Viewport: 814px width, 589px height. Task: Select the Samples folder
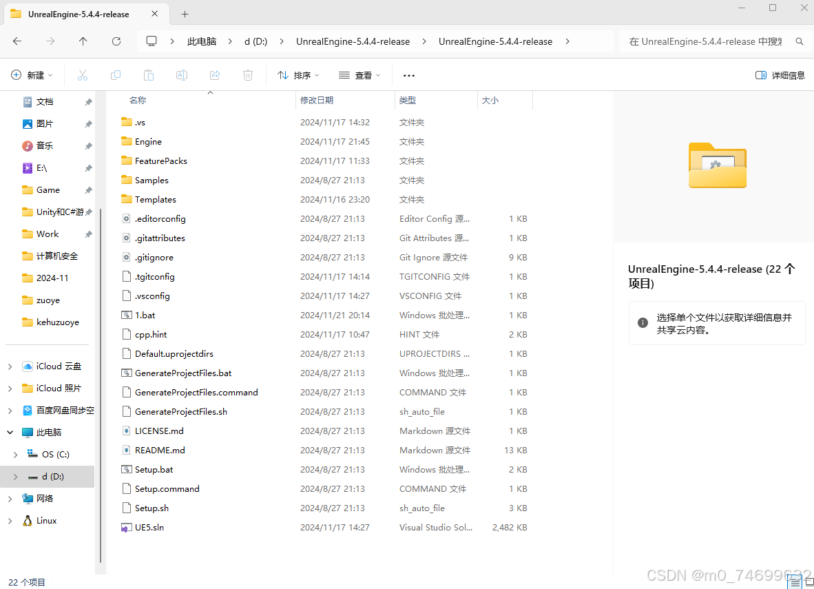152,180
